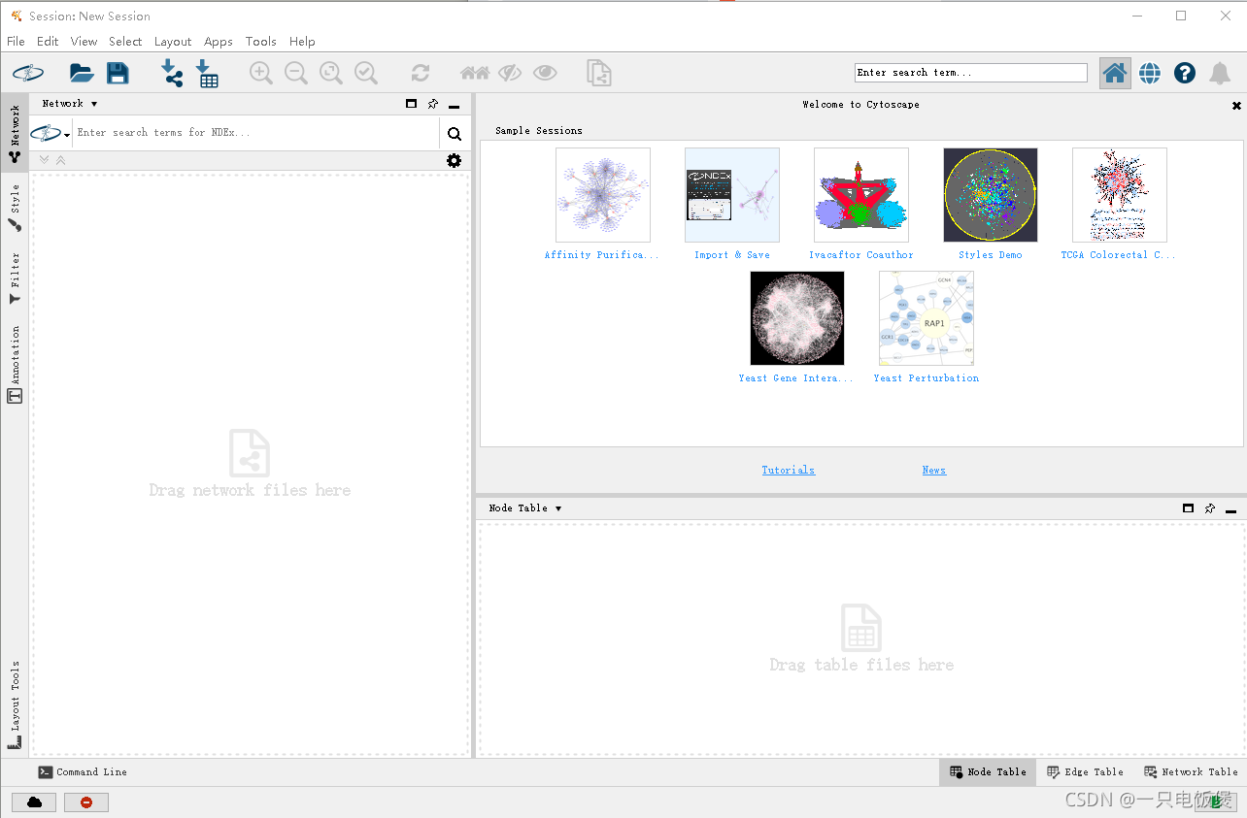The image size is (1247, 818).
Task: Open the NDEx network browser icon in toolbar
Action: coord(28,73)
